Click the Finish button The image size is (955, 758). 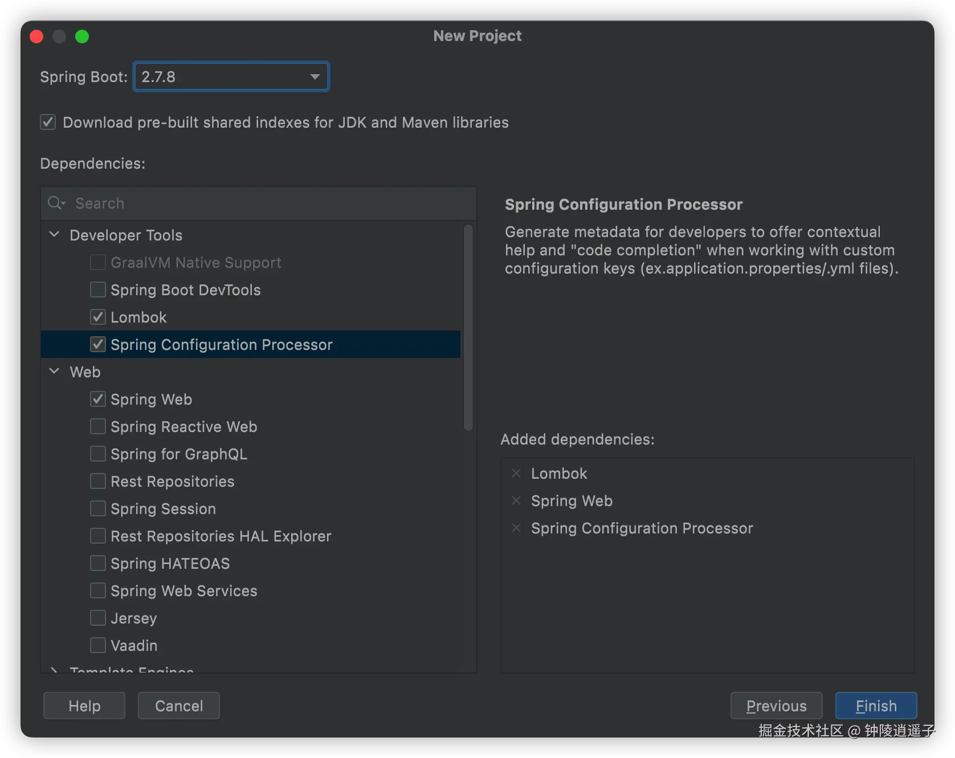point(876,706)
